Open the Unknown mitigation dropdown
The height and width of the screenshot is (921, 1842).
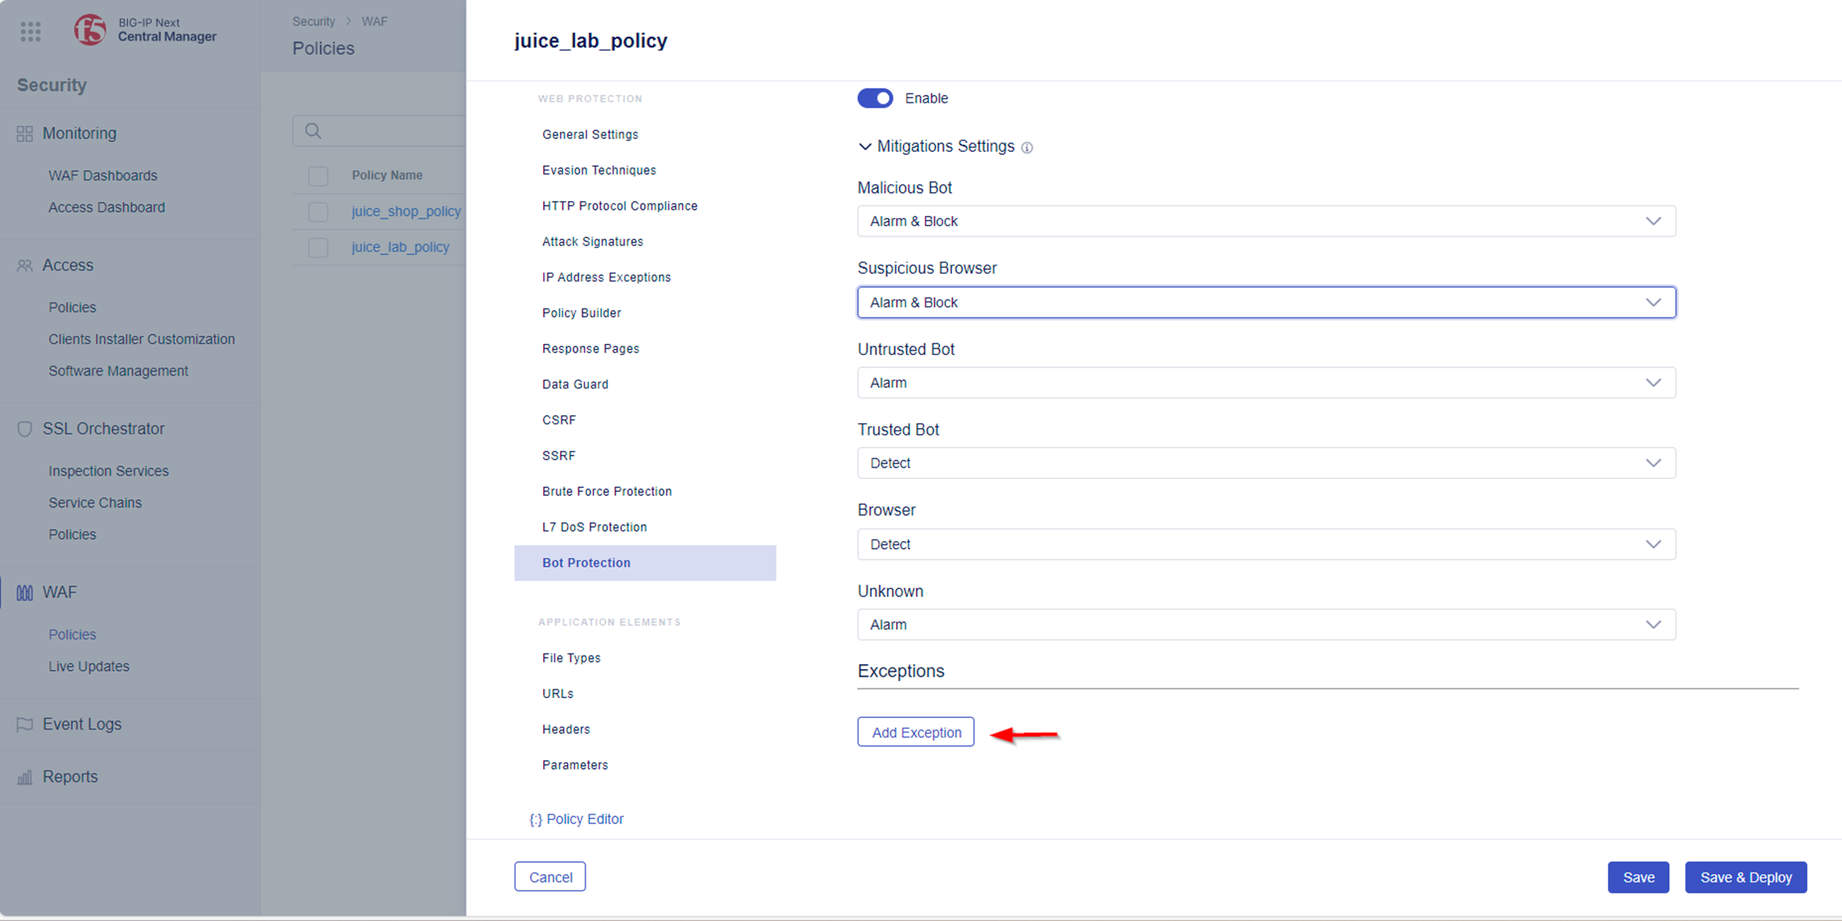click(1266, 624)
